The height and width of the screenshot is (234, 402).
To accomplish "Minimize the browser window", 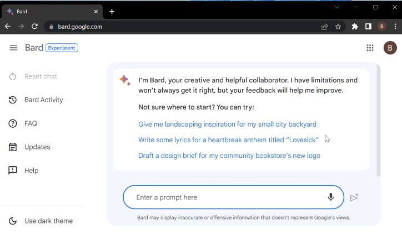I will [x=356, y=7].
